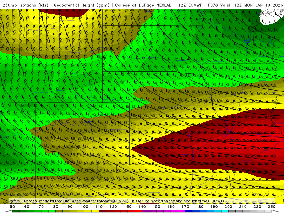Select the bright yellow swatch just left of 110

95,211
